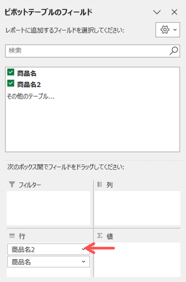This screenshot has height=282, width=186.
Task: Select the 商品名 field name in list
Action: pyautogui.click(x=27, y=74)
